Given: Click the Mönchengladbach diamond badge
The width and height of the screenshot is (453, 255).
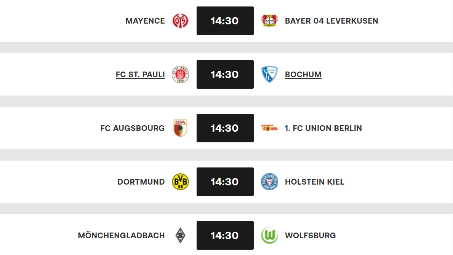Looking at the screenshot, I should coord(179,235).
